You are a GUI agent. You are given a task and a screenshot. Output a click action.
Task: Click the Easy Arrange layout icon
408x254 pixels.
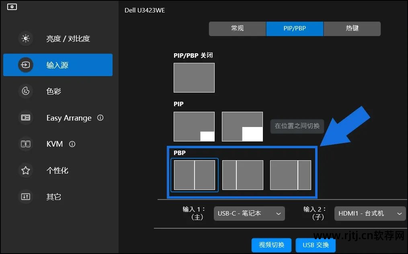click(26, 118)
